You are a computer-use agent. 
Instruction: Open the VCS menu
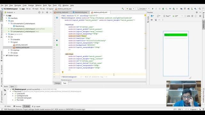60,5
